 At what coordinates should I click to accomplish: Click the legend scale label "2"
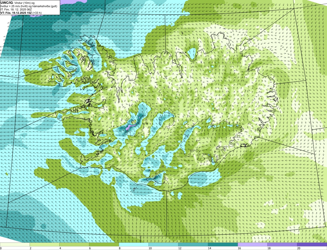click(30, 248)
